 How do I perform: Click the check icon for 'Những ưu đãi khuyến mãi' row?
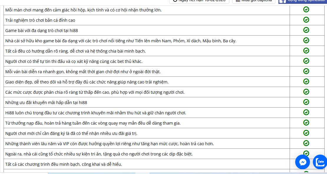(306, 102)
